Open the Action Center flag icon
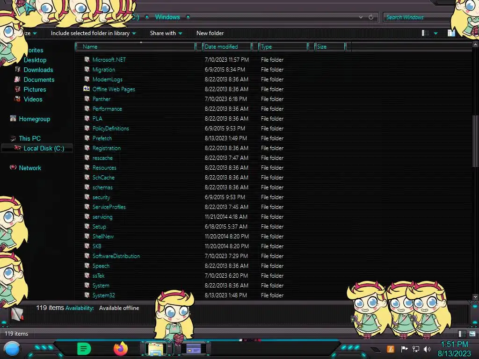 click(x=404, y=349)
